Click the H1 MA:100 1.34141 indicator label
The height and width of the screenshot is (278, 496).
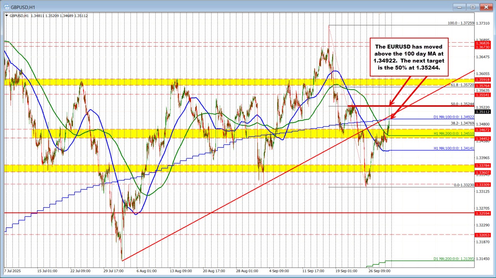[x=454, y=148]
